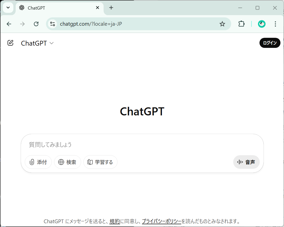Click the 添付 attach button
The width and height of the screenshot is (284, 227).
pos(38,162)
